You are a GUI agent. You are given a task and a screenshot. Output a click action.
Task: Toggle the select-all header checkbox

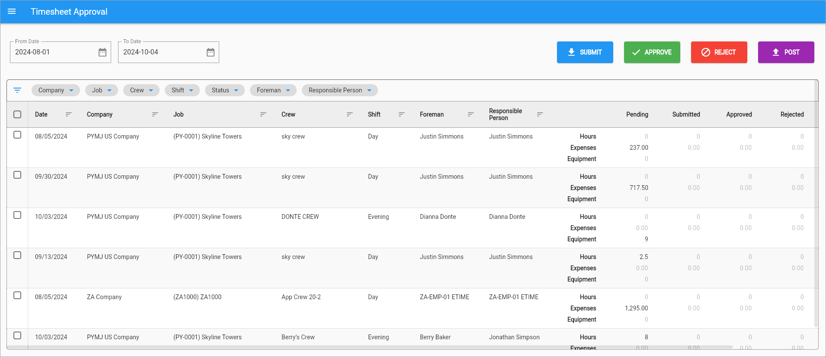pyautogui.click(x=17, y=114)
